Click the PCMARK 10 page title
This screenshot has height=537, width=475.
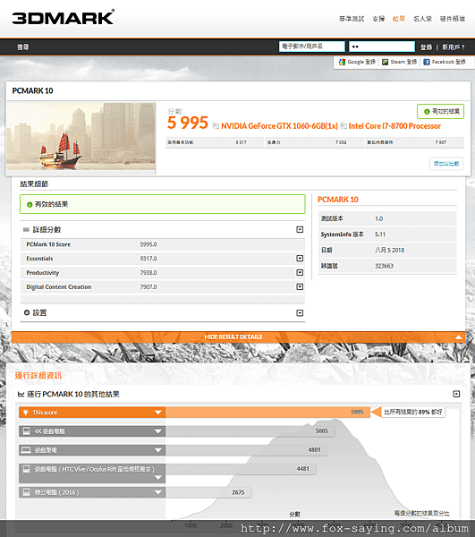(32, 90)
